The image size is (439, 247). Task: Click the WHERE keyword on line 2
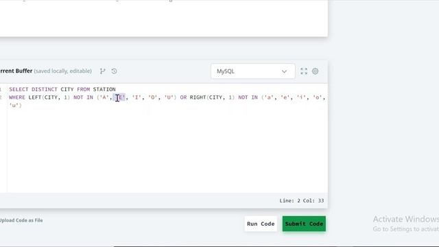pyautogui.click(x=17, y=97)
